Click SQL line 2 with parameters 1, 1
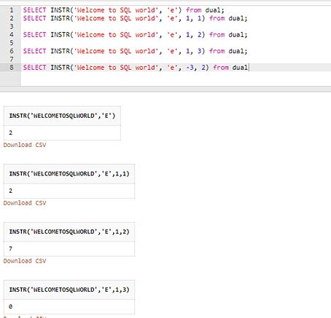The width and height of the screenshot is (331, 318). click(135, 18)
